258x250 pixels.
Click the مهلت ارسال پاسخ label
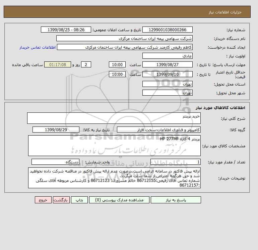tap(229, 65)
